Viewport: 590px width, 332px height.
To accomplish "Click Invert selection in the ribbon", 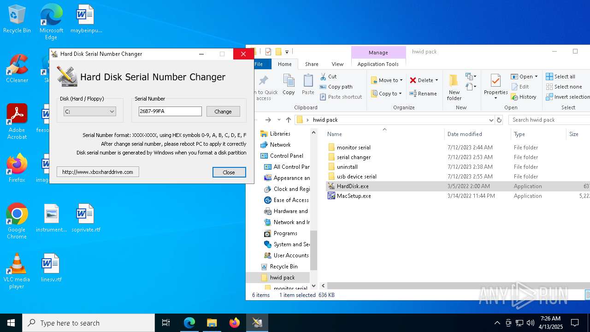I will (x=567, y=97).
